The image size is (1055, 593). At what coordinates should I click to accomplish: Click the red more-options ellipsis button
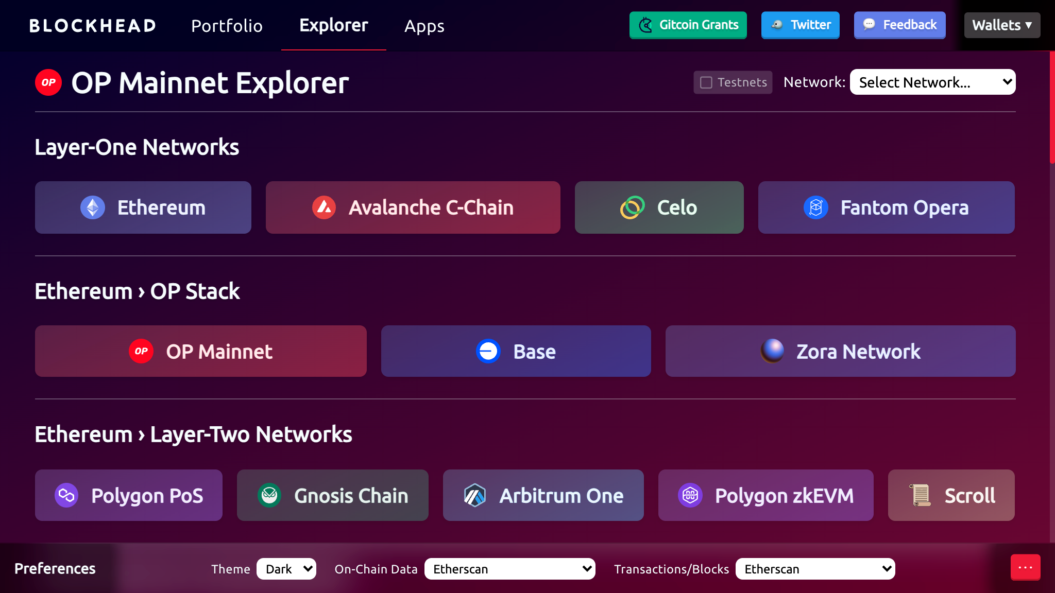tap(1025, 567)
